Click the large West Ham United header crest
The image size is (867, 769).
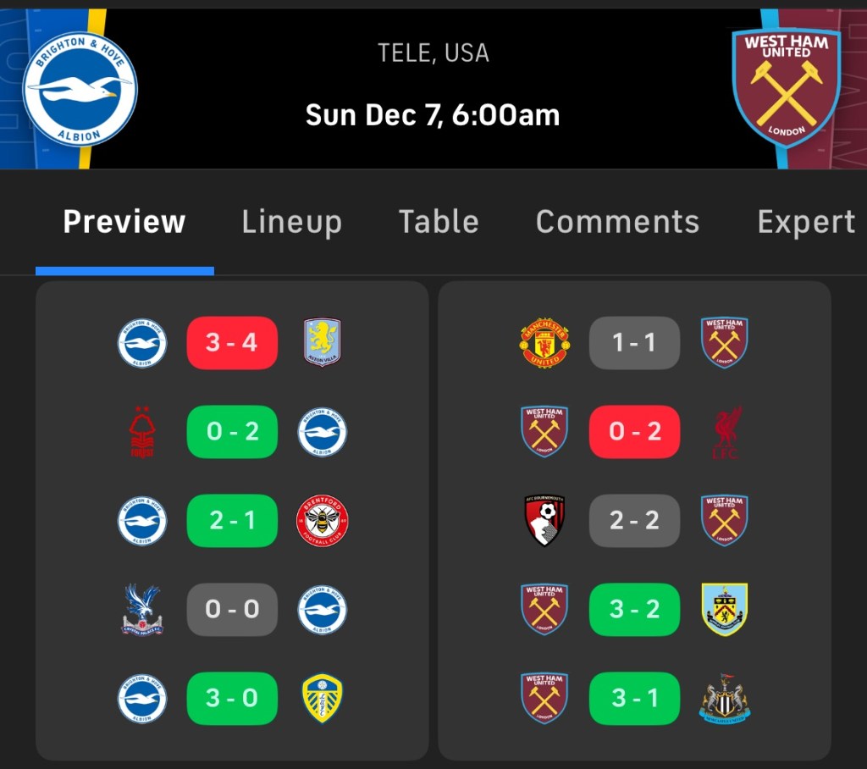[787, 87]
